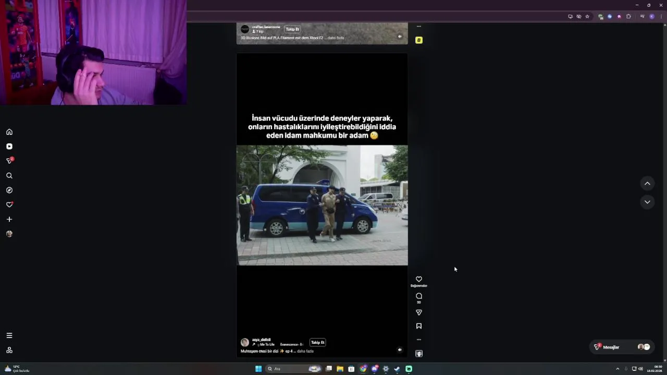Open the profile avatar in the sidebar
The width and height of the screenshot is (667, 375).
coord(9,234)
